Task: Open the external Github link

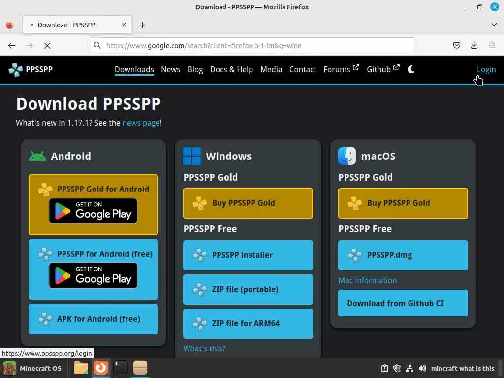Action: [x=383, y=69]
